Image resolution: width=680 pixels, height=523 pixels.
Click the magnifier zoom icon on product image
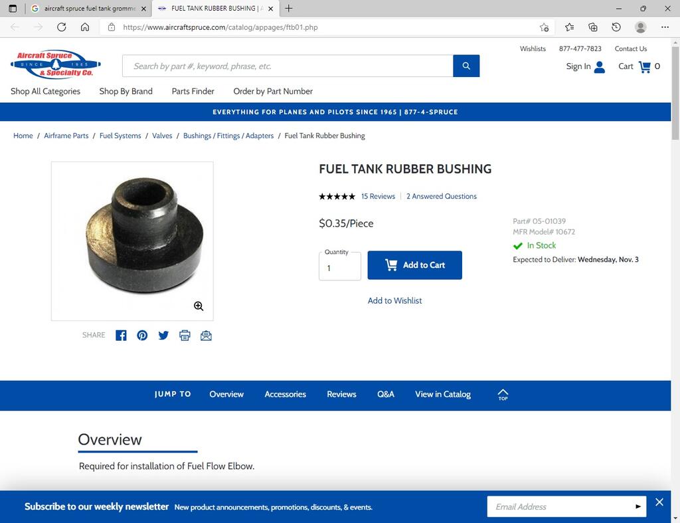(199, 306)
